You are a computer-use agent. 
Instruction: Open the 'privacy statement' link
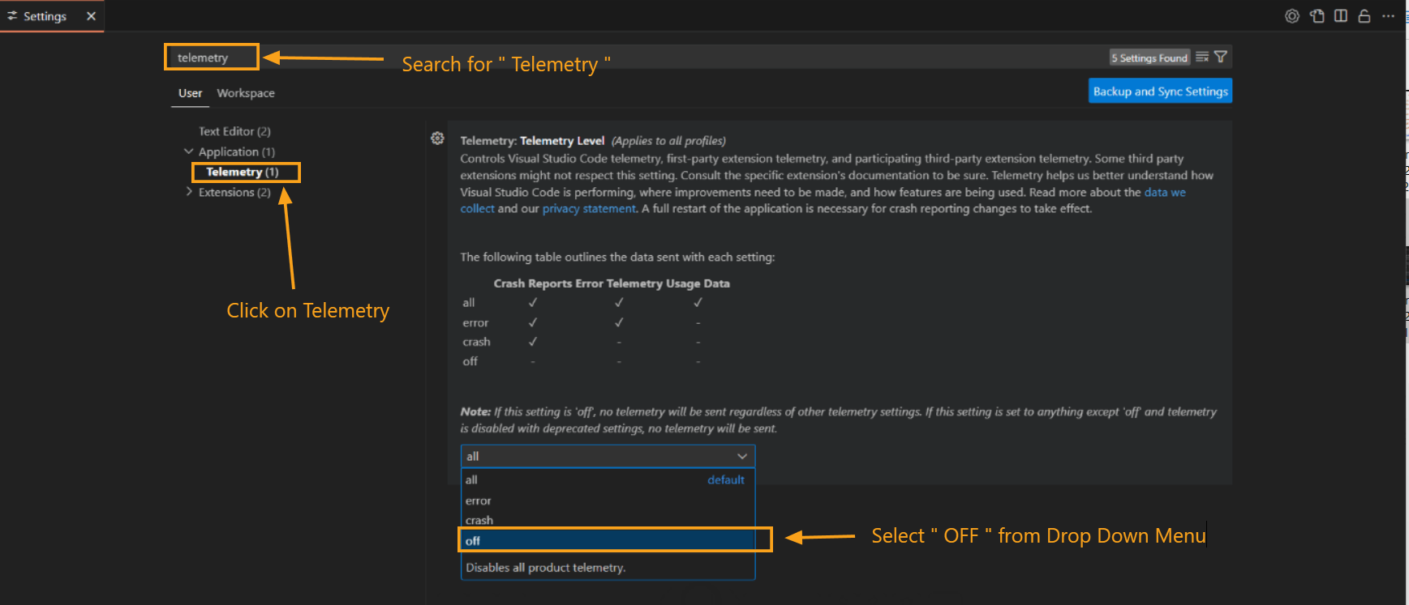click(589, 209)
